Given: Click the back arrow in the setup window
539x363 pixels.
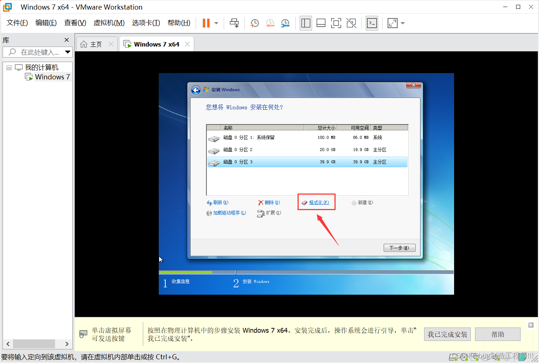Looking at the screenshot, I should tap(196, 90).
